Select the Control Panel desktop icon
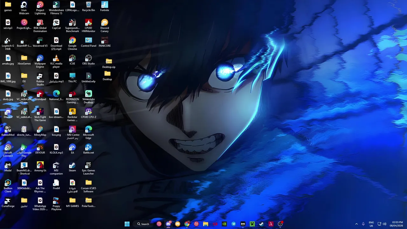Screen dimensions: 407x229 pos(88,42)
